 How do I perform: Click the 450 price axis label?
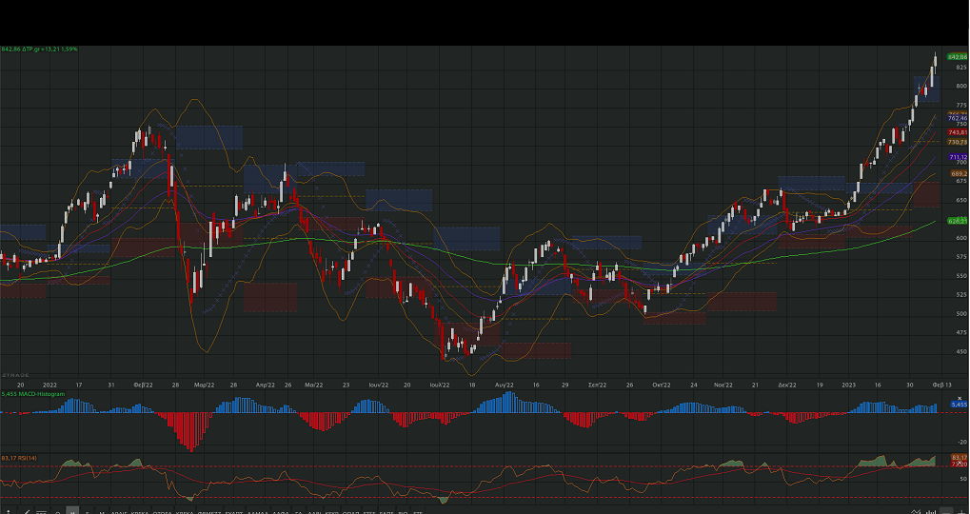click(961, 351)
